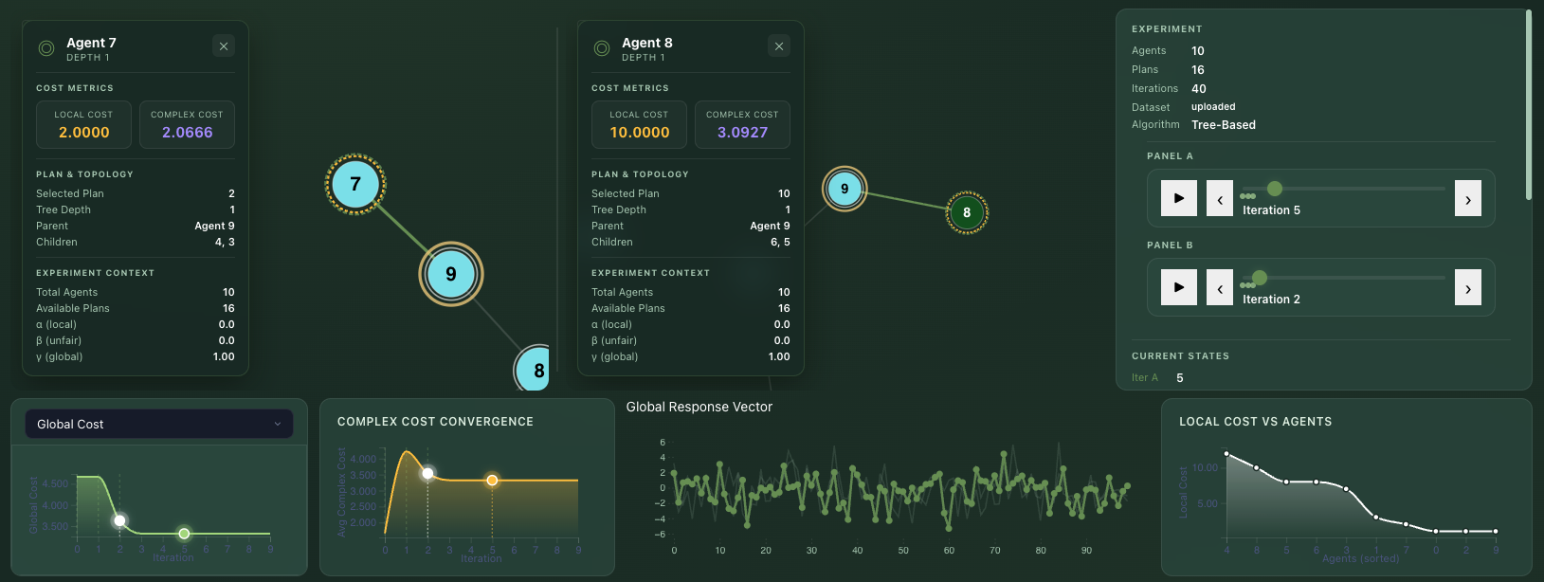Click 'Iter A' current state row
1544x582 pixels.
pos(1320,377)
